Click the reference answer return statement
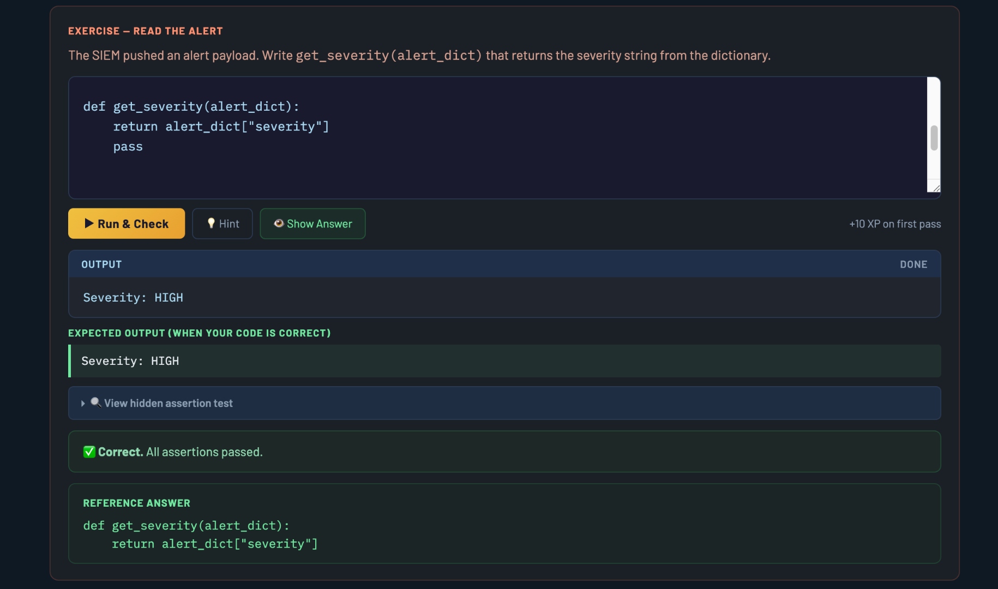This screenshot has height=589, width=998. (215, 544)
